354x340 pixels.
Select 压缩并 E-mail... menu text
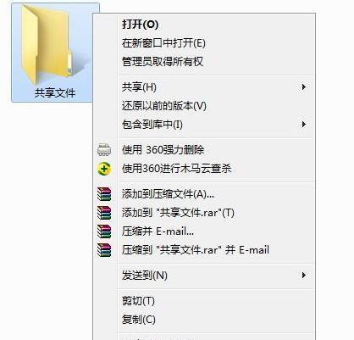[x=158, y=231]
